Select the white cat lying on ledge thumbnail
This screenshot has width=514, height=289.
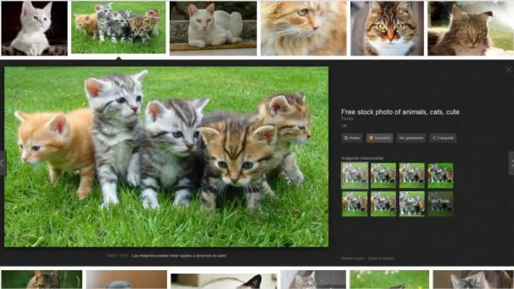(213, 28)
